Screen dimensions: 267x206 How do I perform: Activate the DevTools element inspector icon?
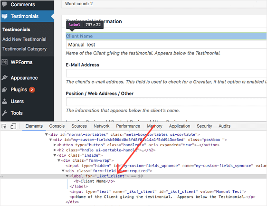(x=4, y=126)
